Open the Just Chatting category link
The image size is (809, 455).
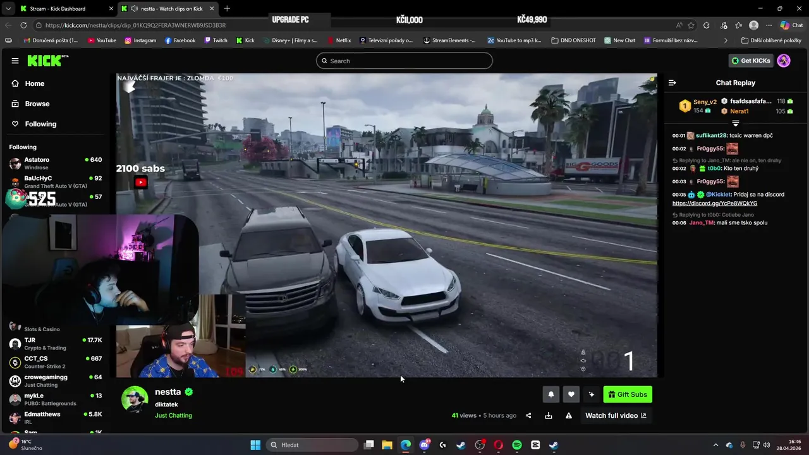coord(173,416)
